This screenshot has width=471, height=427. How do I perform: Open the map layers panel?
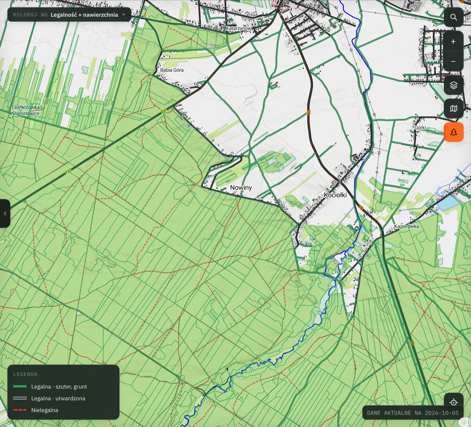(454, 85)
